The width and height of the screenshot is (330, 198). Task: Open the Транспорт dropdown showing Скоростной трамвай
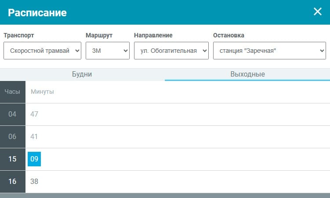(42, 51)
